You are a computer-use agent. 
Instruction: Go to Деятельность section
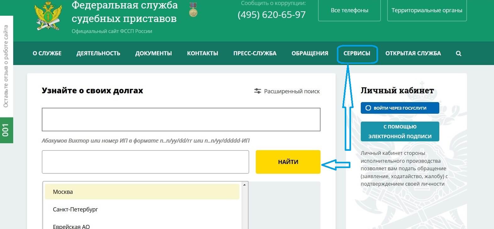[x=98, y=53]
